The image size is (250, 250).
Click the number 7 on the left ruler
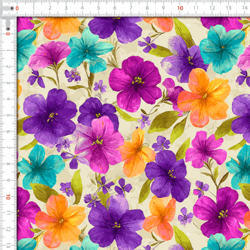[8, 147]
